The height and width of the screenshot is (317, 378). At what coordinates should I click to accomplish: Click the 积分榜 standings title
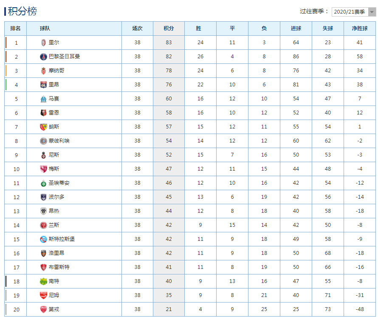(22, 11)
